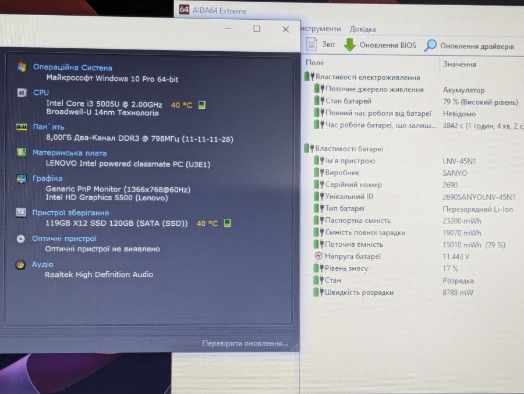Click the motherboard icon beside Материнська плата
This screenshot has width=524, height=394.
(x=22, y=152)
